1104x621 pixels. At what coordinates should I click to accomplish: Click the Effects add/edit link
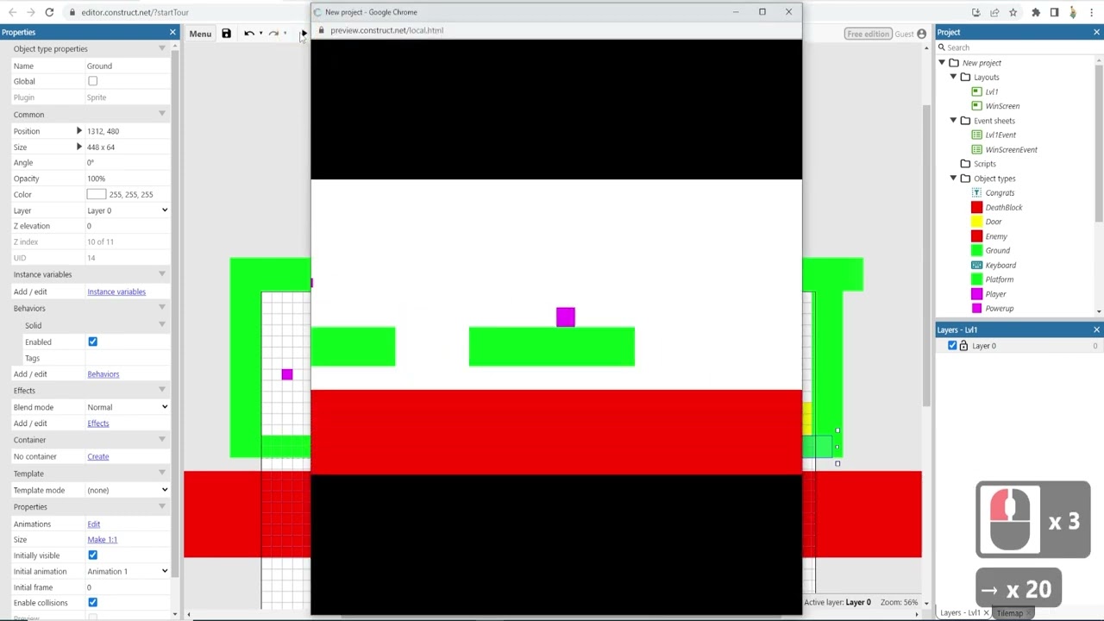[97, 423]
